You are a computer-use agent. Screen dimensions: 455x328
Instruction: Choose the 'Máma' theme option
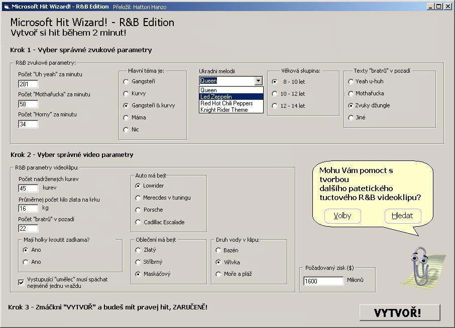[127, 117]
